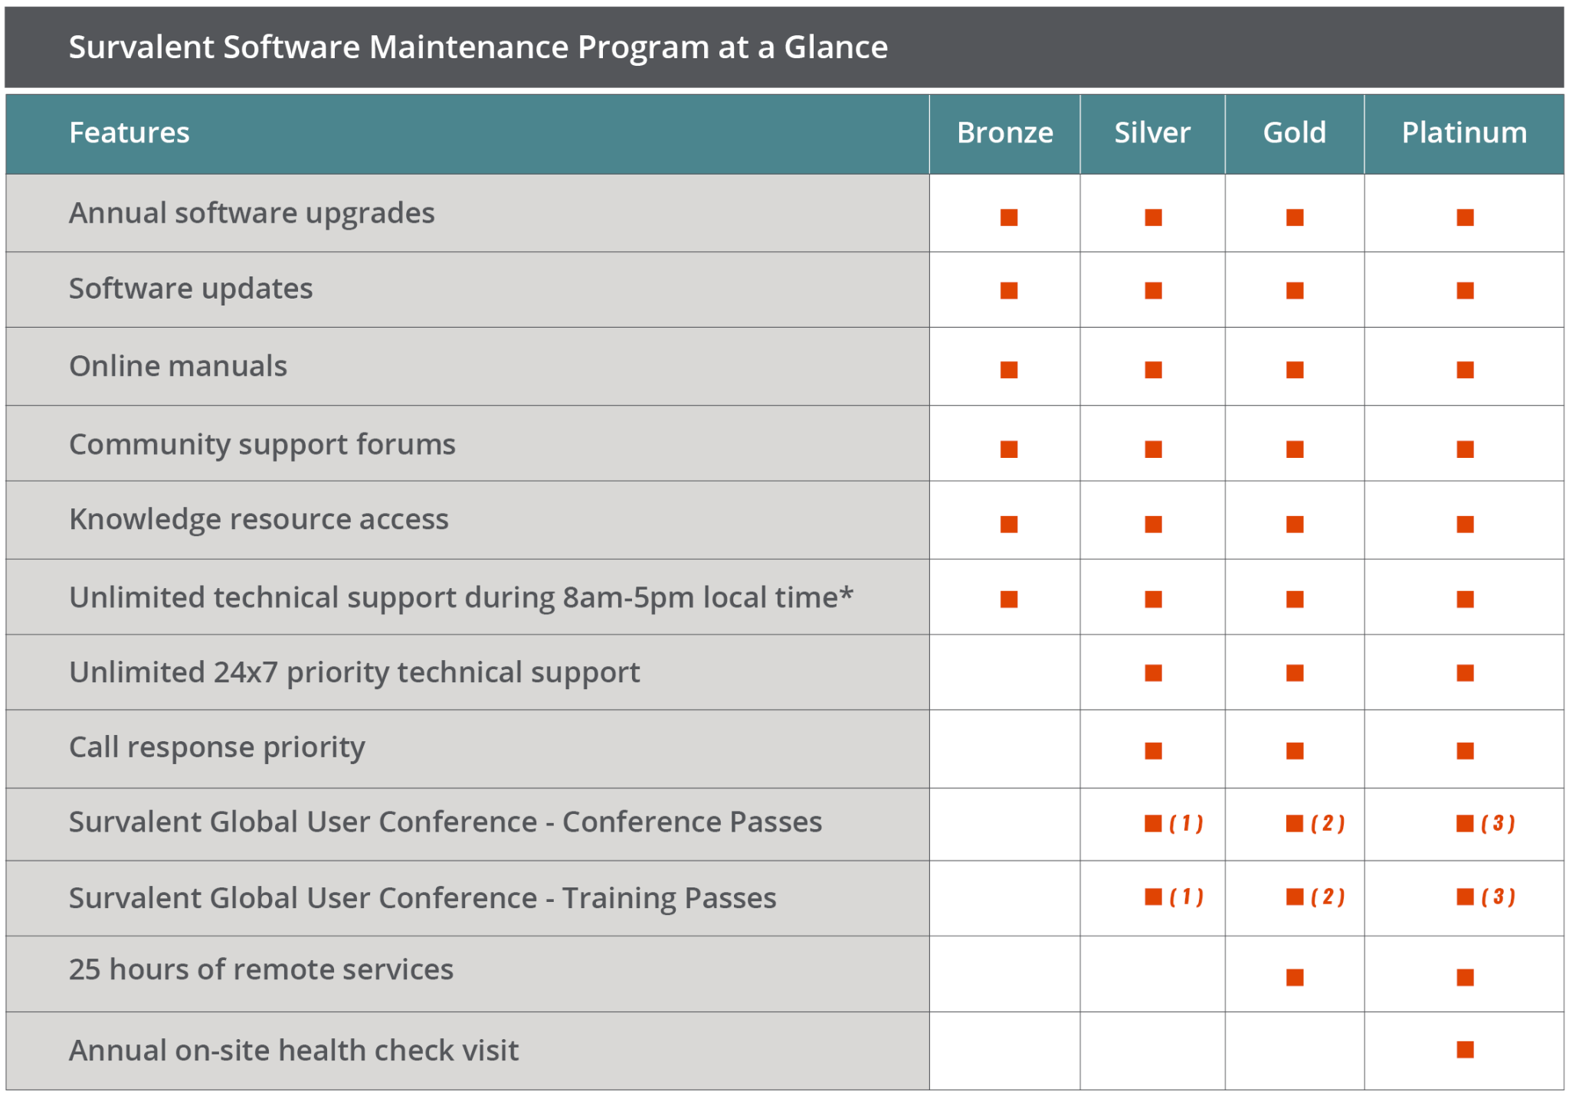Click the Platinum Training Passes marker with (3)
Viewport: 1569px width, 1098px height.
(1485, 896)
